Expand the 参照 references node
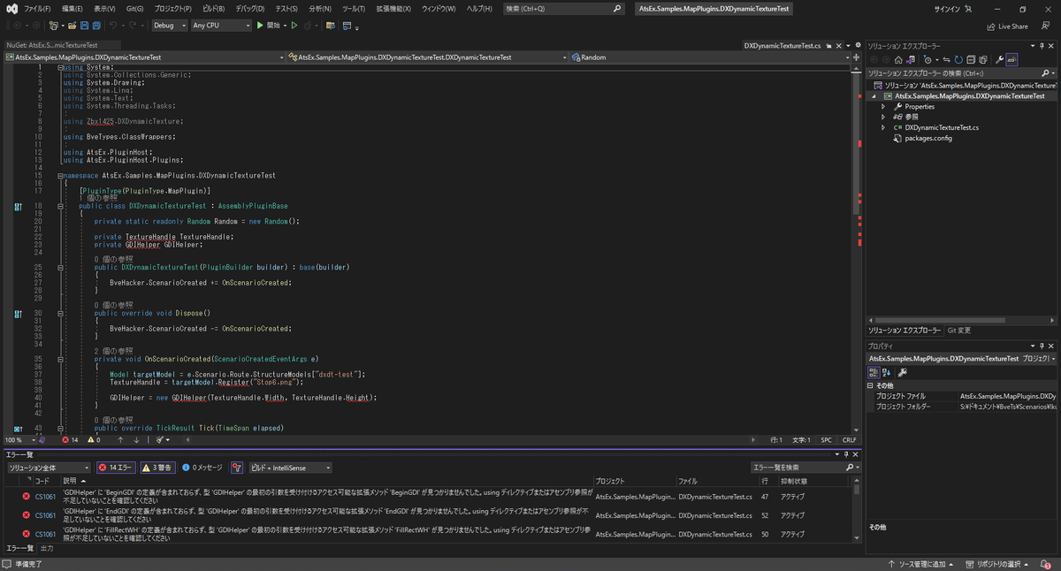The width and height of the screenshot is (1061, 571). [x=883, y=117]
